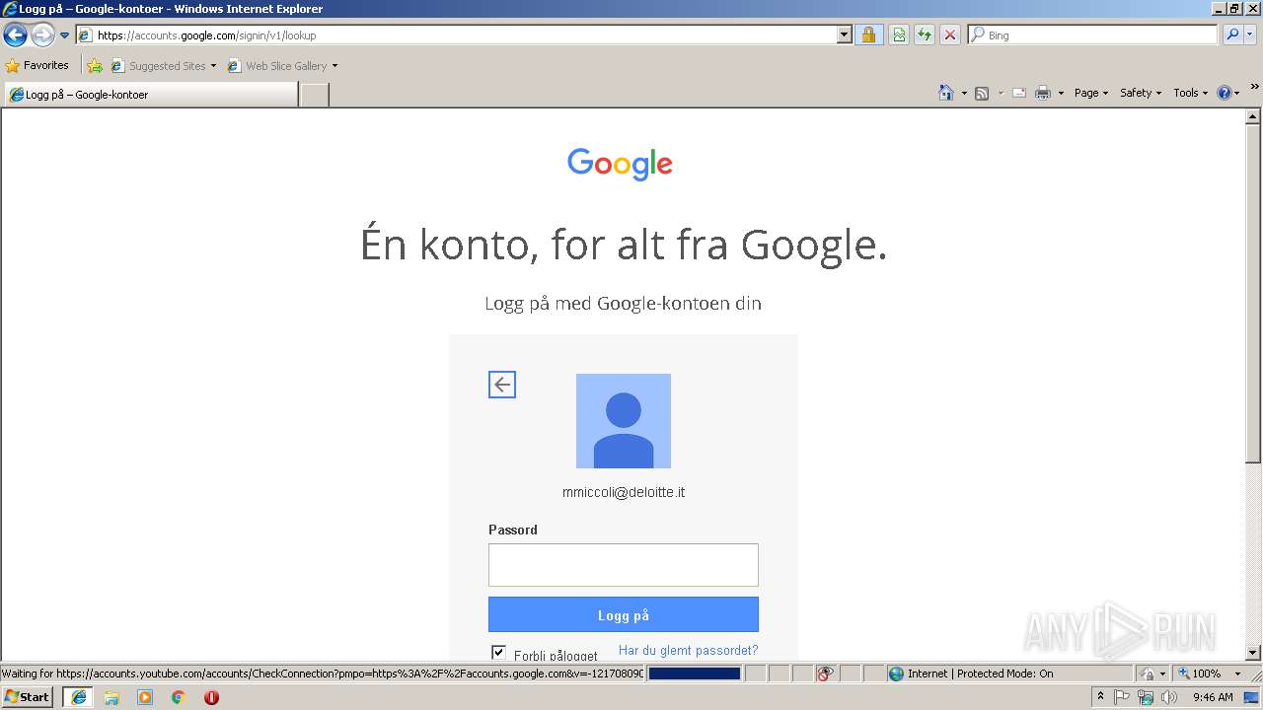Expand the zoom level dropdown arrow

[x=1237, y=674]
